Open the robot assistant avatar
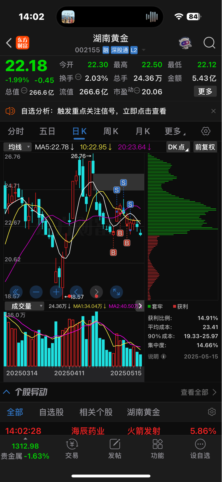The image size is (222, 482). (x=185, y=43)
